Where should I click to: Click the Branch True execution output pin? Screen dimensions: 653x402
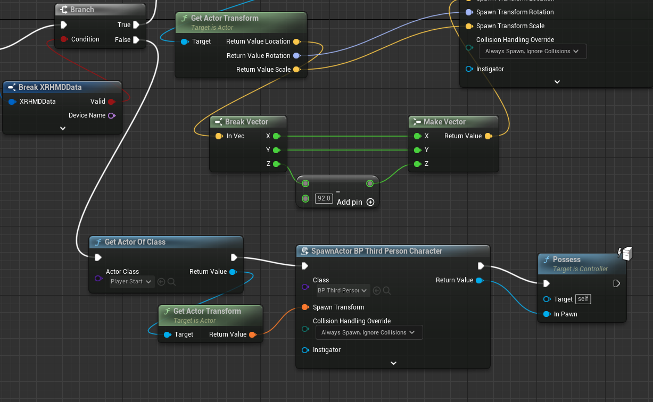(136, 25)
